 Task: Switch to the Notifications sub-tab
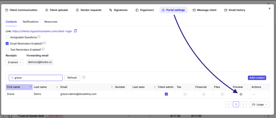click(30, 22)
